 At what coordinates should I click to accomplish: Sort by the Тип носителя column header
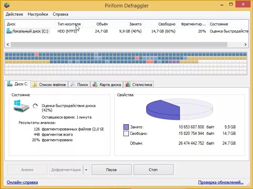tap(69, 24)
